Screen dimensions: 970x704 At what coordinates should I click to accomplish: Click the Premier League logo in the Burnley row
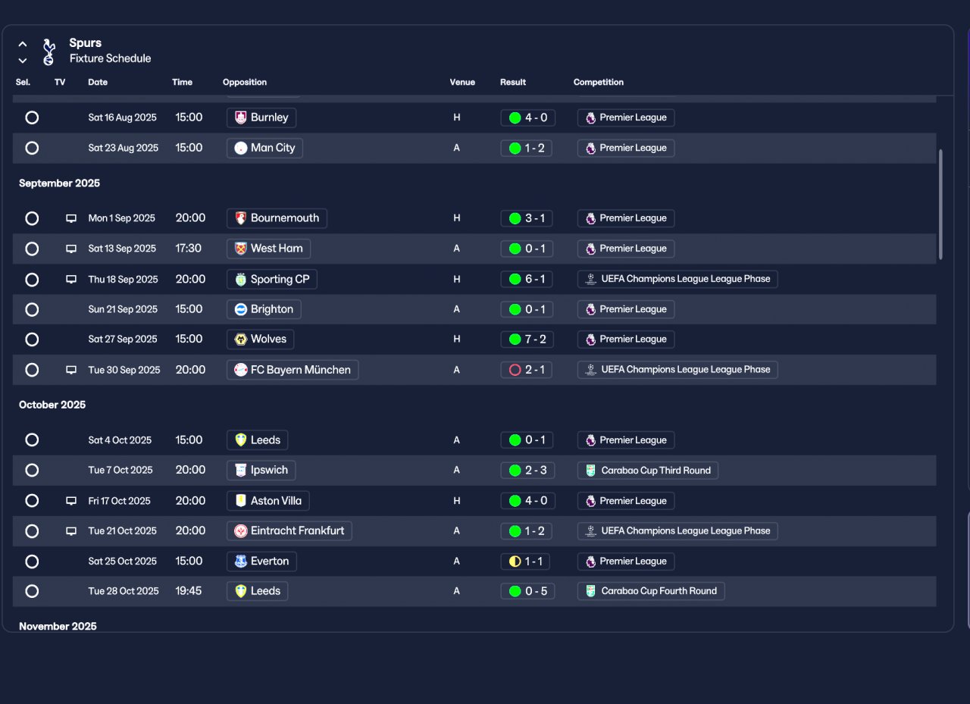click(590, 117)
